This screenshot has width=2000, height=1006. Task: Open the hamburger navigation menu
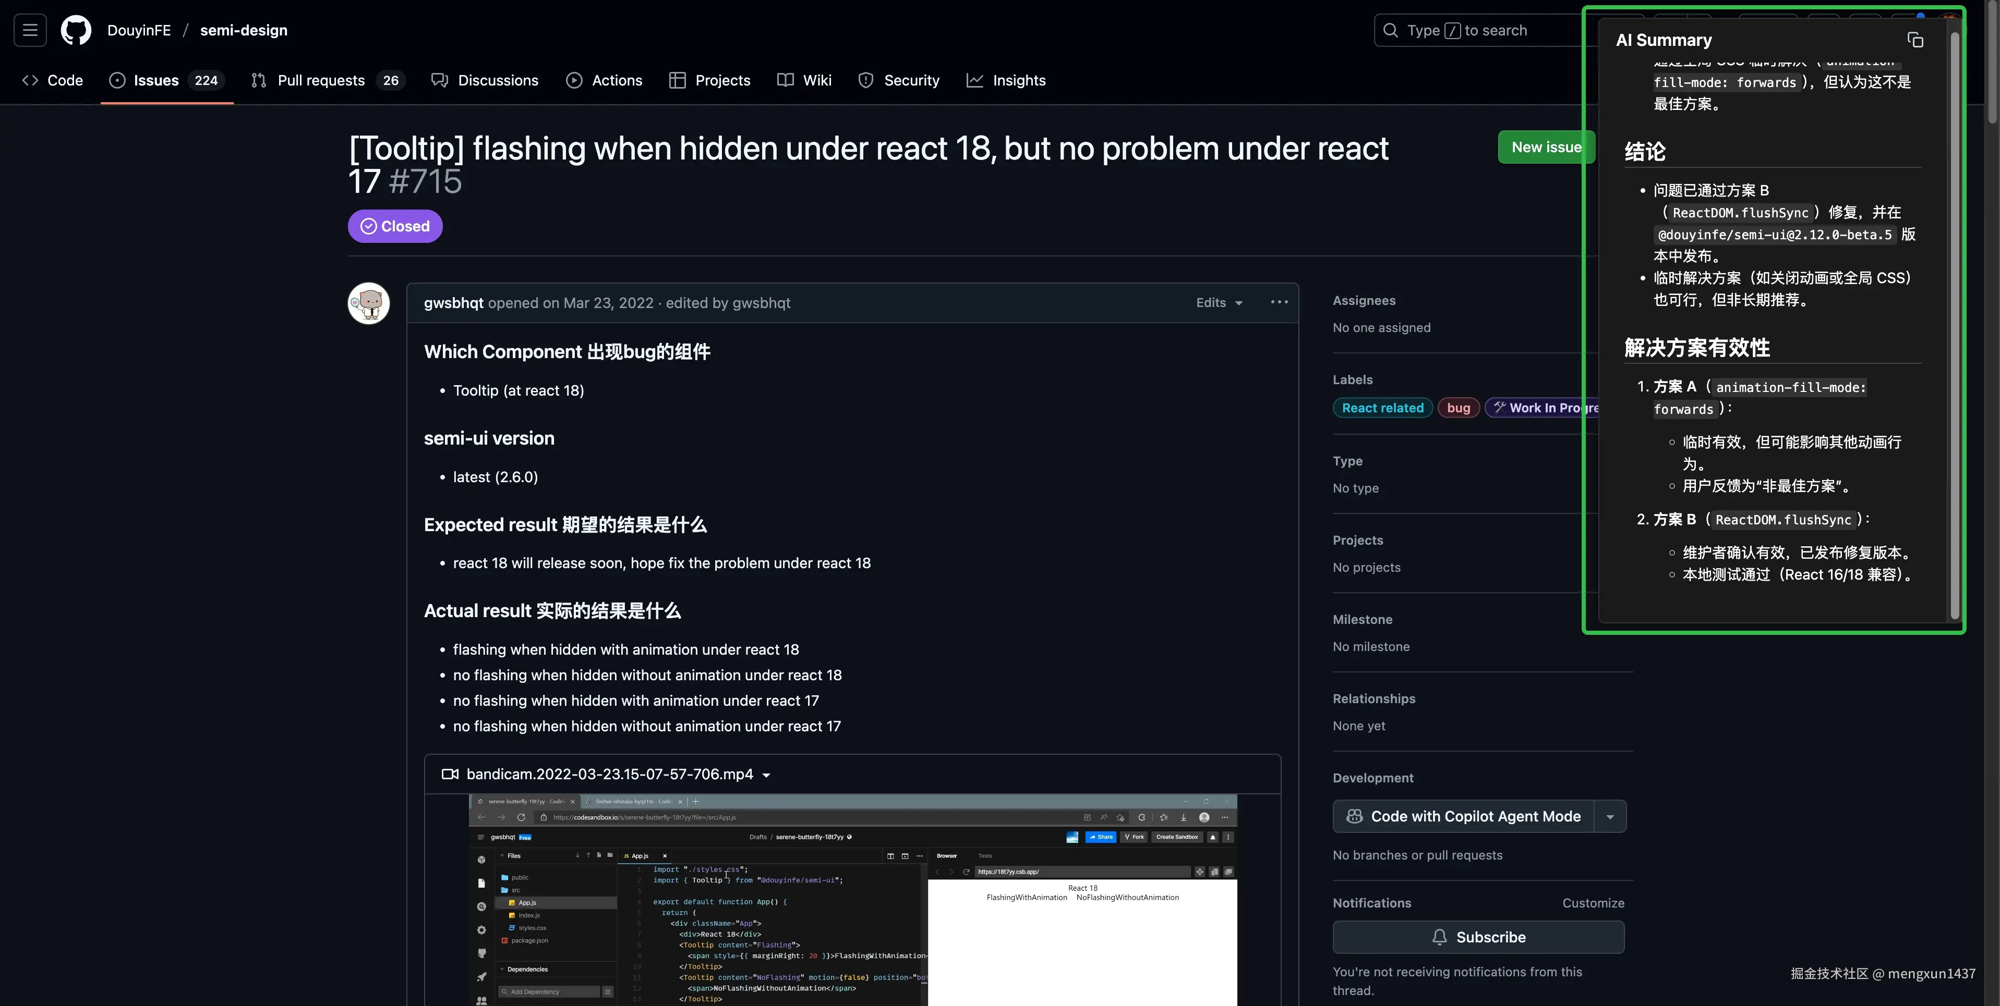(30, 30)
